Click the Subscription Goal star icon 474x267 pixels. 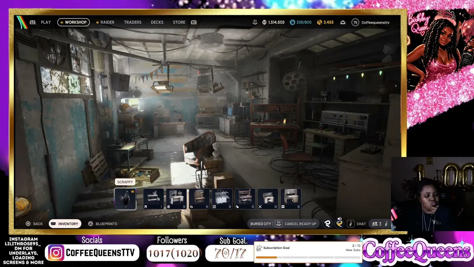pos(259,248)
